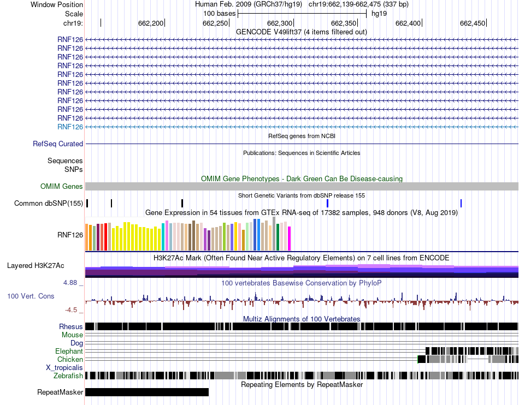
Task: Click the H3K27Ac Mark track title
Action: [x=302, y=258]
